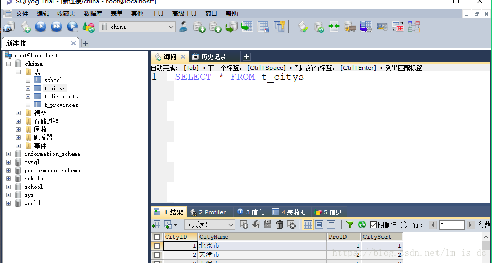
Task: Switch to text view mode
Action: coord(331,225)
